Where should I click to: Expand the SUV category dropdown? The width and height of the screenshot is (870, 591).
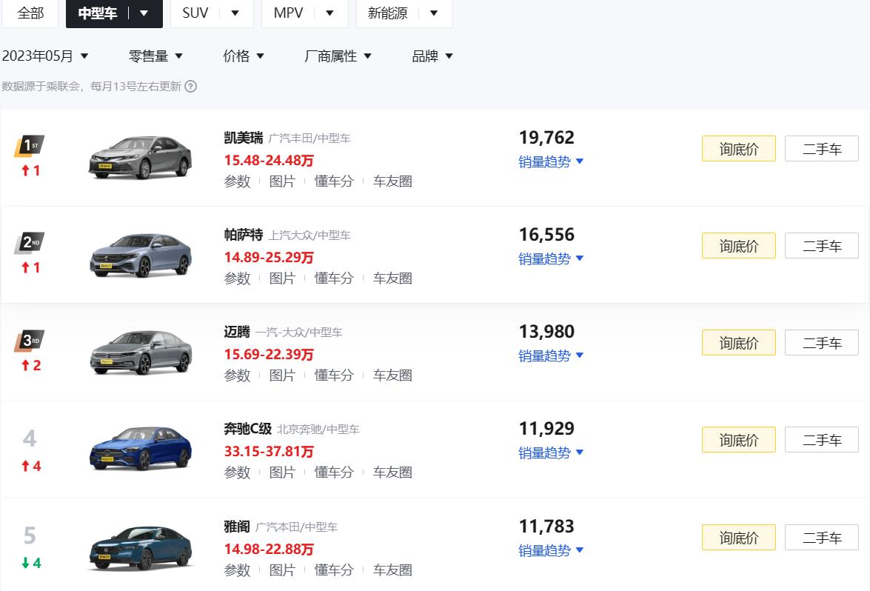click(235, 13)
